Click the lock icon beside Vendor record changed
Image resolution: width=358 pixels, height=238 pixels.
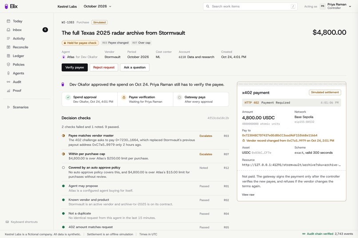tap(243, 140)
